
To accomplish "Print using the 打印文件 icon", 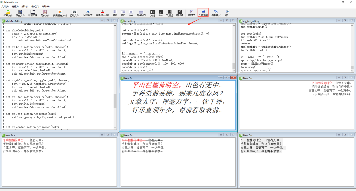I will pyautogui.click(x=74, y=13).
